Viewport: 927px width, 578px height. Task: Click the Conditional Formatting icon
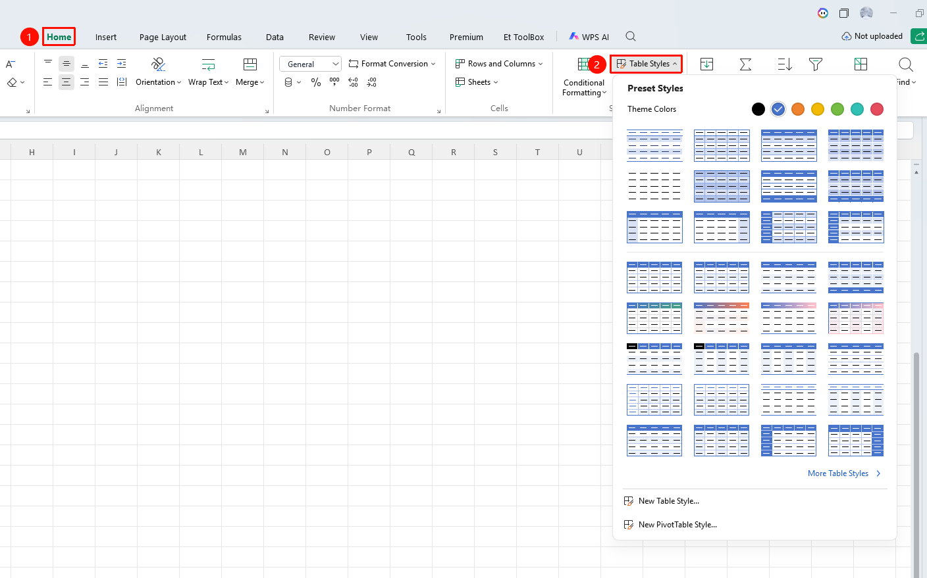coord(583,64)
